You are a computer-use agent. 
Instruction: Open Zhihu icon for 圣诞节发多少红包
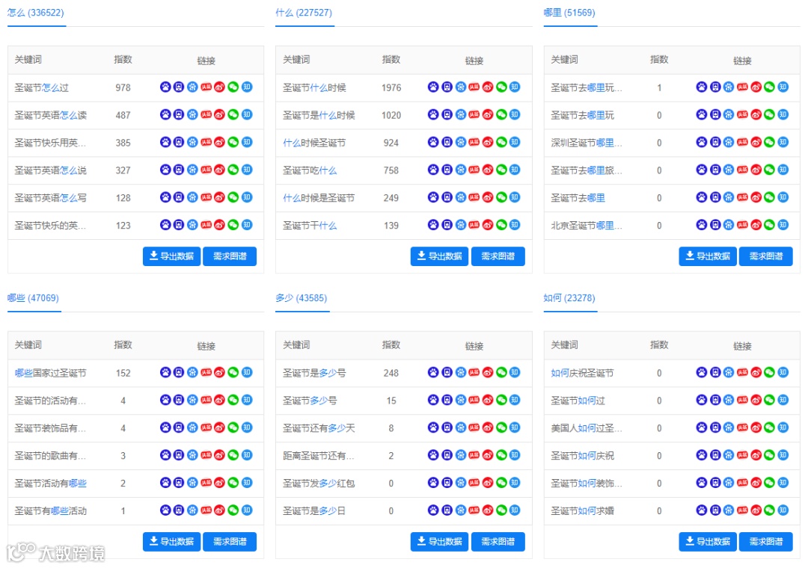515,483
